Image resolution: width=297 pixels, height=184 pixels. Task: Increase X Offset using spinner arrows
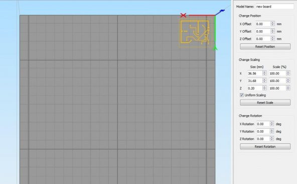[272, 23]
